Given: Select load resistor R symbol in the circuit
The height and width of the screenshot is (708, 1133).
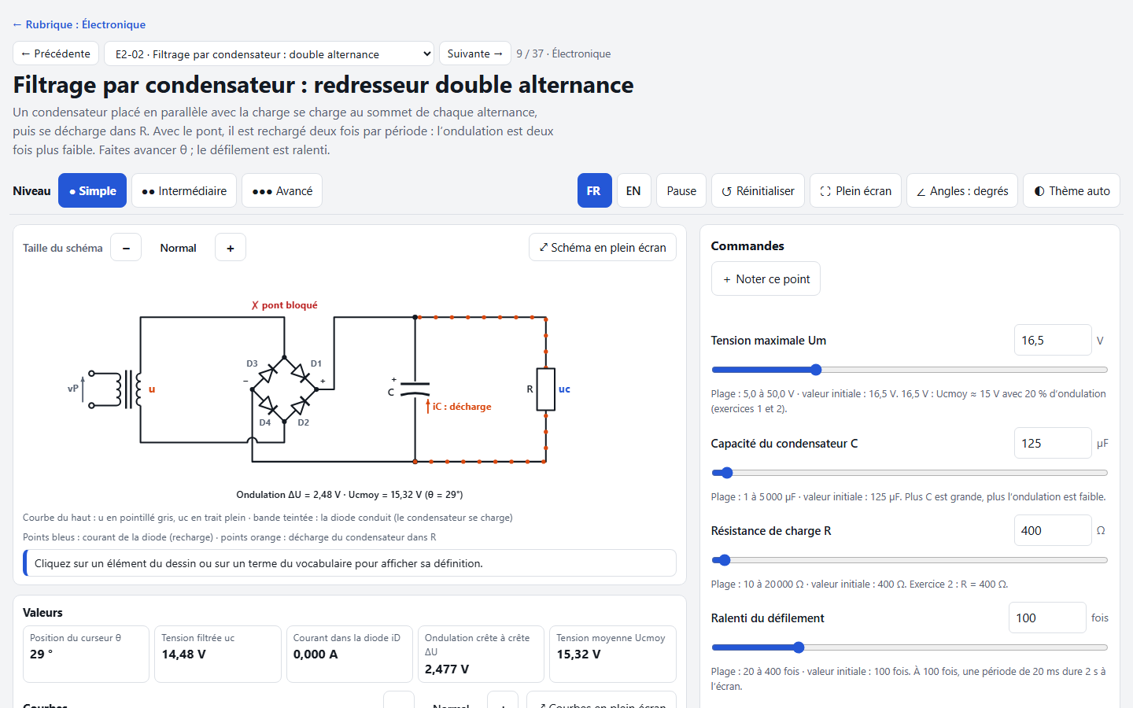Looking at the screenshot, I should pyautogui.click(x=546, y=389).
